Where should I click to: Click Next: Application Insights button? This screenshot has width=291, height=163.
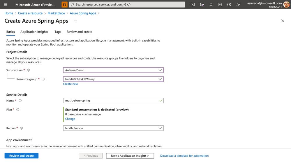click(130, 156)
